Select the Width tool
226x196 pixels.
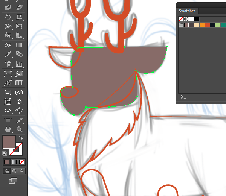click(x=8, y=26)
